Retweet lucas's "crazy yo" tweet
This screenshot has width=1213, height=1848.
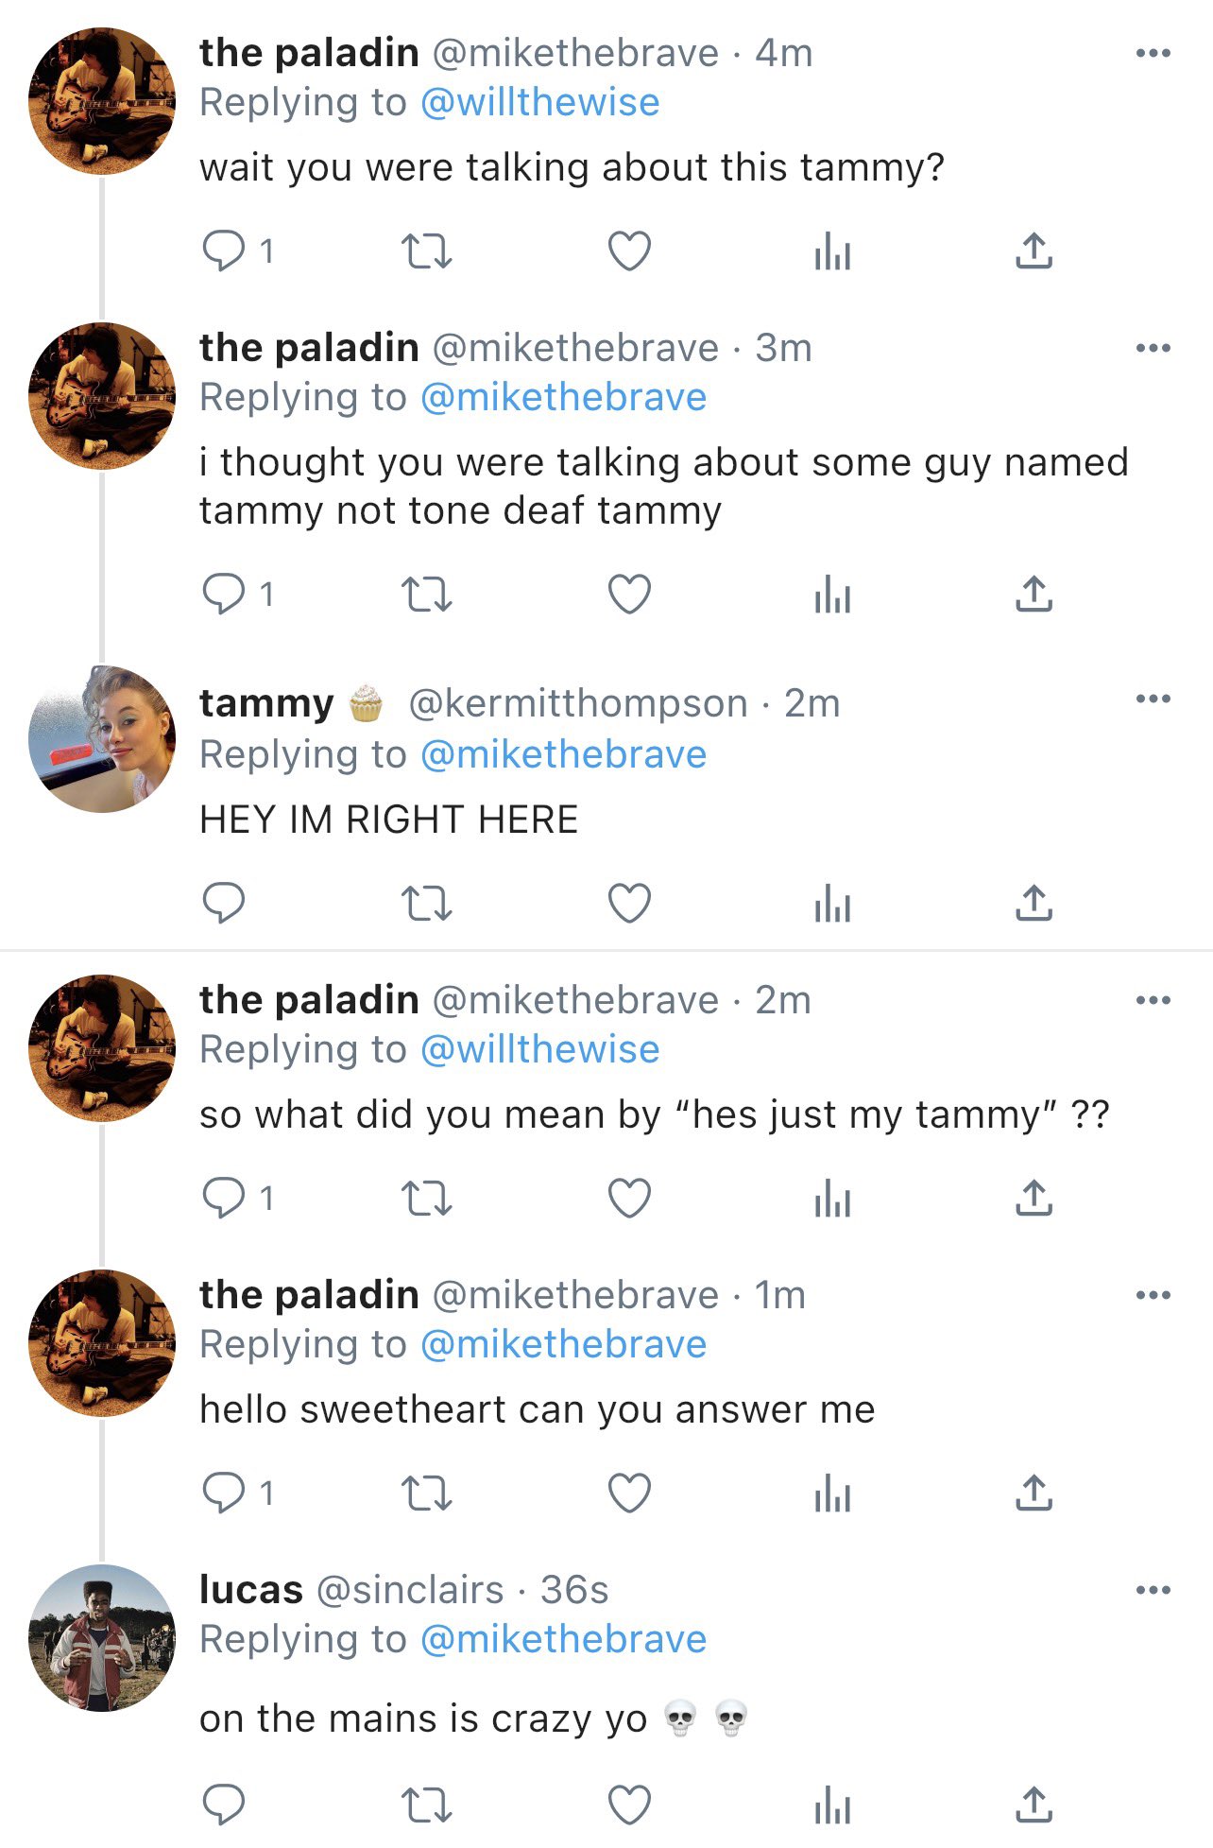426,1805
